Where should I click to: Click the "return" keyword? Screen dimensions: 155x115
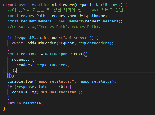coord(14,103)
